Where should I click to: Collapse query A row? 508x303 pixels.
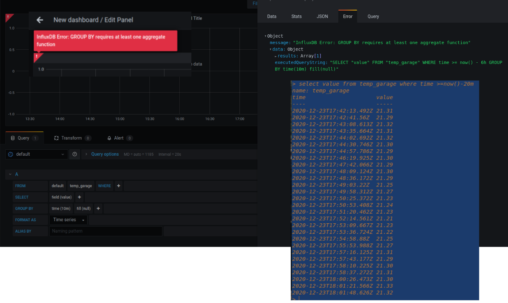click(10, 174)
